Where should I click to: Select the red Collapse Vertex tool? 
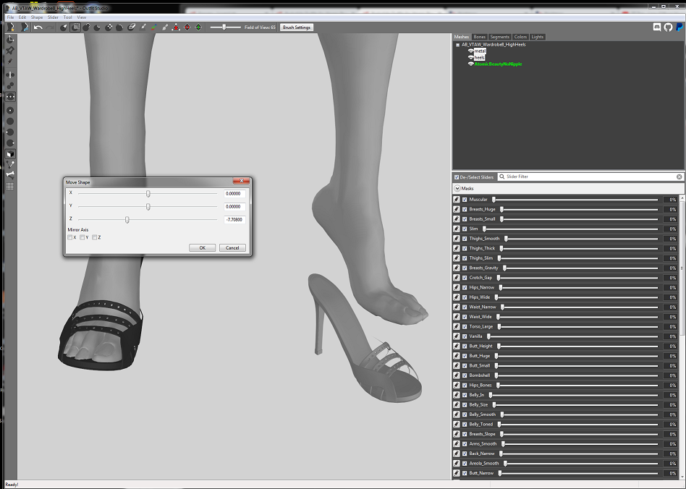176,27
